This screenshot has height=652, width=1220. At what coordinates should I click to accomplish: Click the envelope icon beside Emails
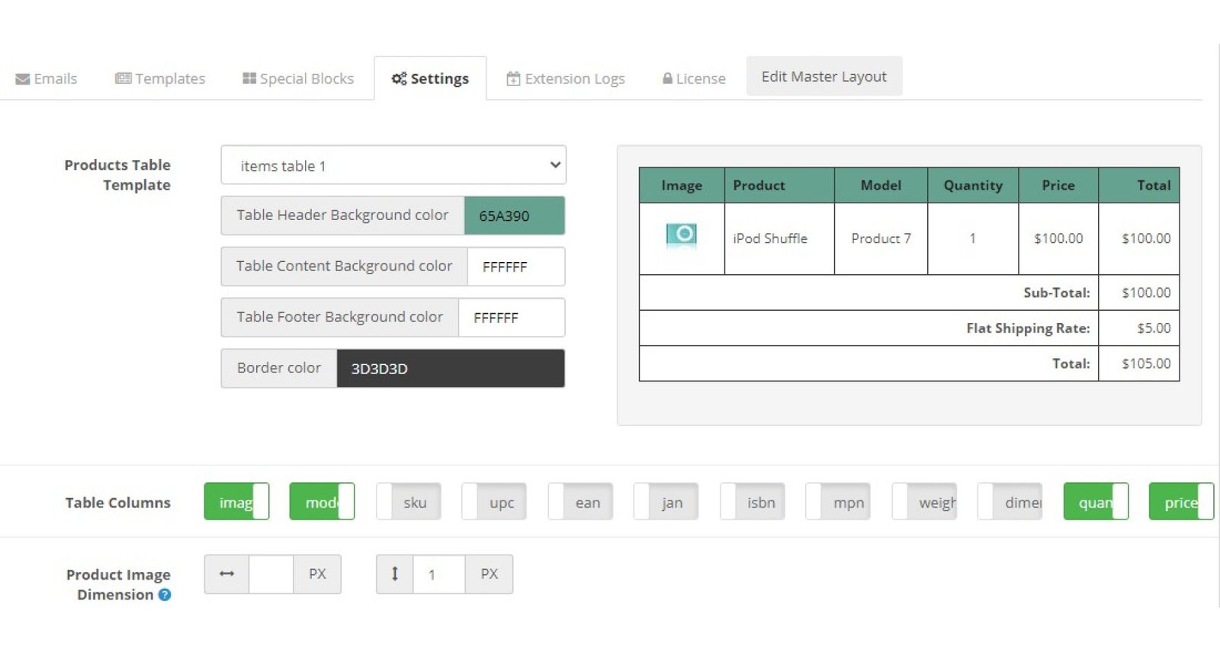pos(23,79)
